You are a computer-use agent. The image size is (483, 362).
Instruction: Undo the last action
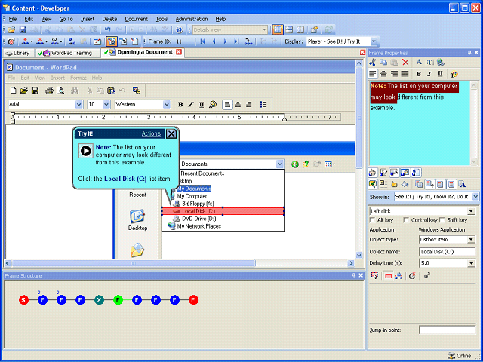tap(107, 30)
